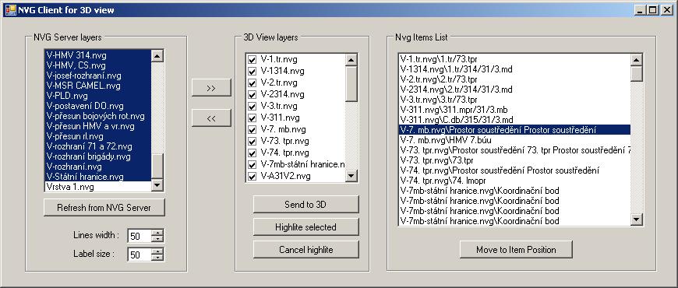Click the Highlite selected button
This screenshot has height=288, width=678.
305,227
